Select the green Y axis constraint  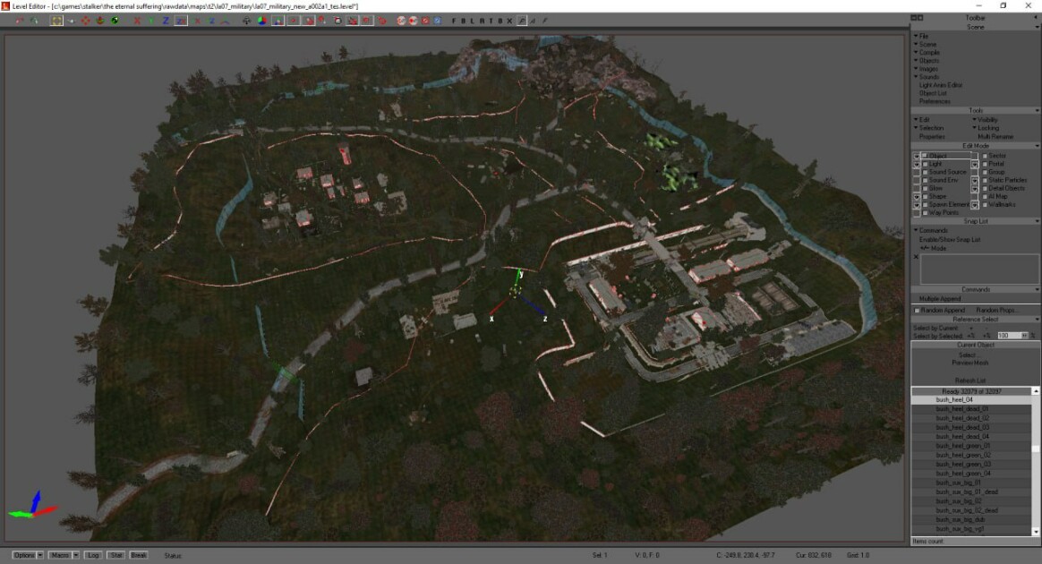pos(151,21)
